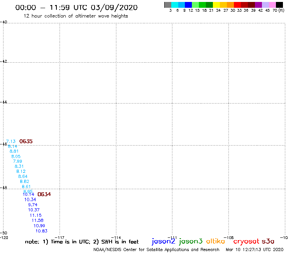
Task: Click the -42 latitude axis label
Action: click(x=4, y=61)
